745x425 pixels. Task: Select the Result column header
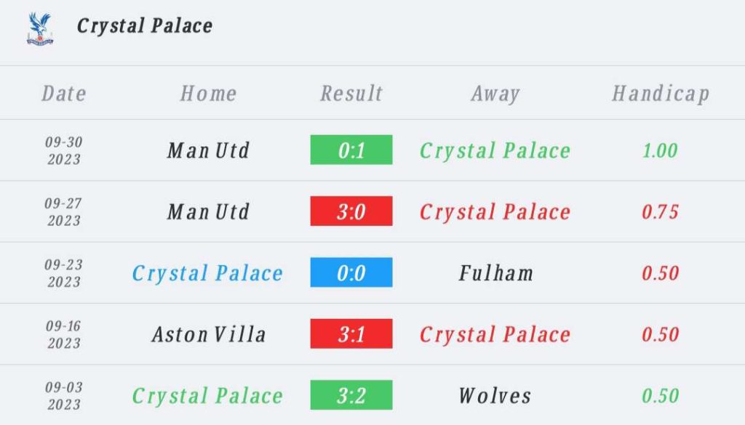coord(351,94)
